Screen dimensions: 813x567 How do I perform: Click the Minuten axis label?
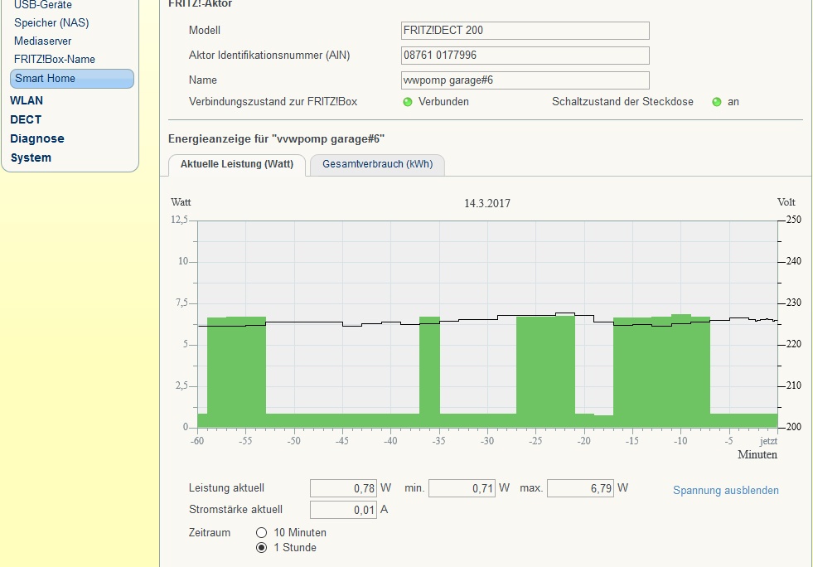(757, 455)
